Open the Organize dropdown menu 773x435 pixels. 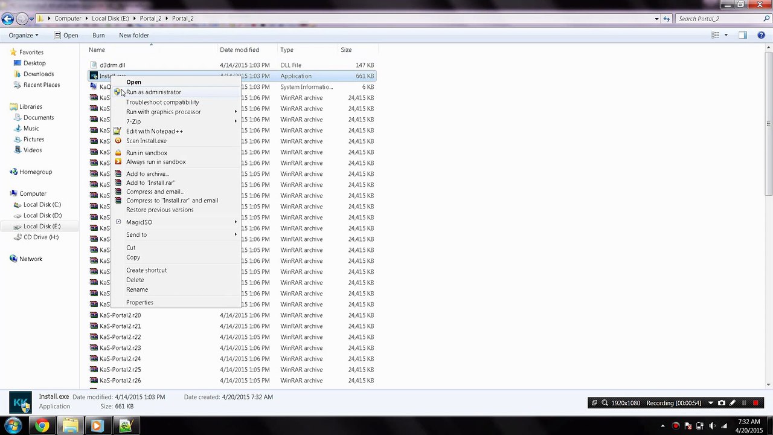click(24, 35)
